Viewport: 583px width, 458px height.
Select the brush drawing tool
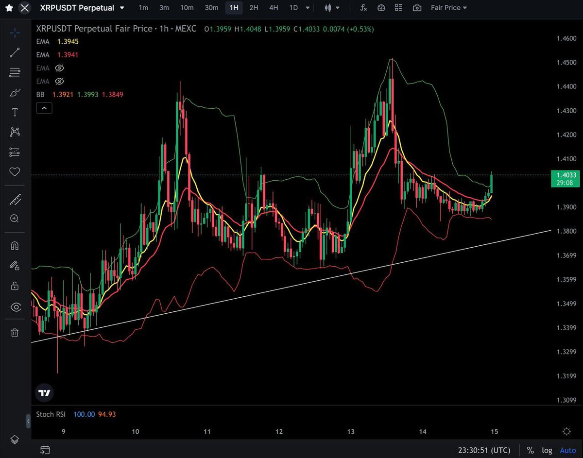coord(15,92)
